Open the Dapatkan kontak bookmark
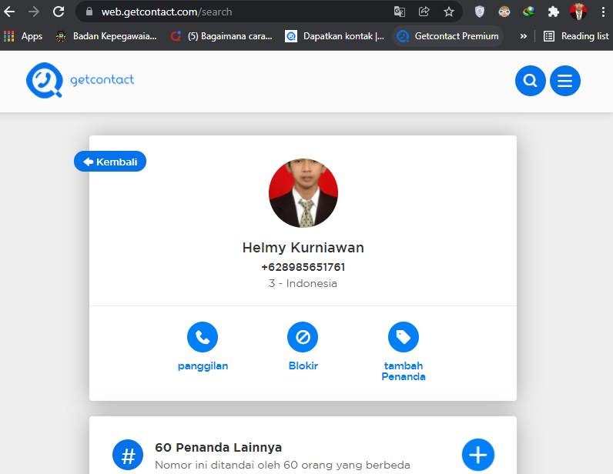Screen dimensions: 613x474 click(x=335, y=36)
